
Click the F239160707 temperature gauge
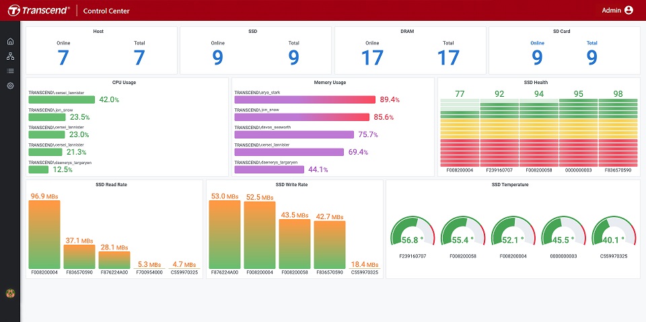(413, 233)
